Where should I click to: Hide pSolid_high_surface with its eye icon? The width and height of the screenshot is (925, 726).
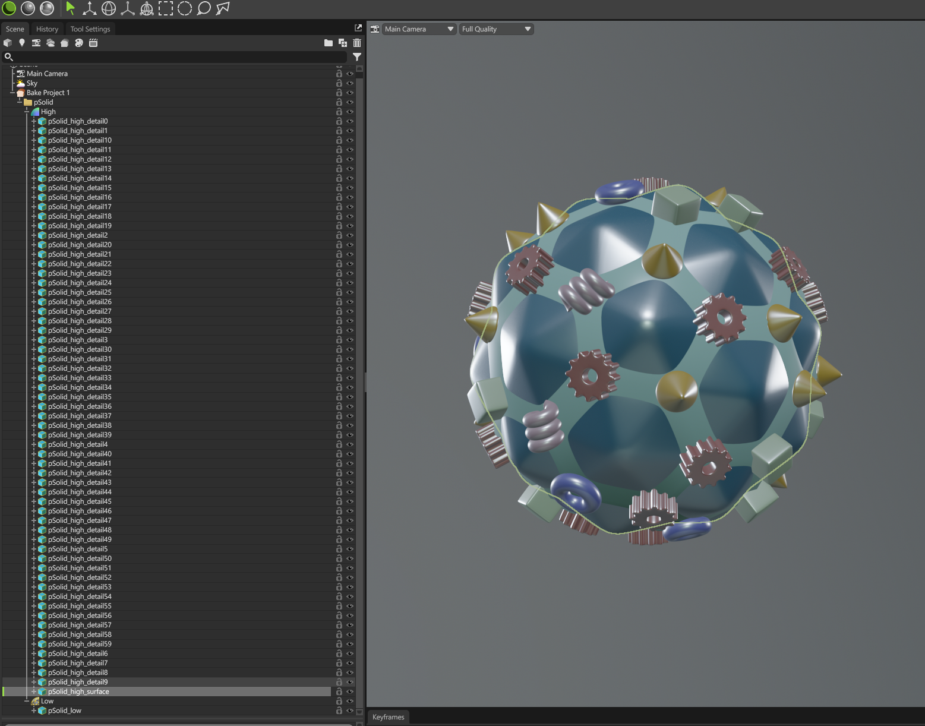pos(350,692)
